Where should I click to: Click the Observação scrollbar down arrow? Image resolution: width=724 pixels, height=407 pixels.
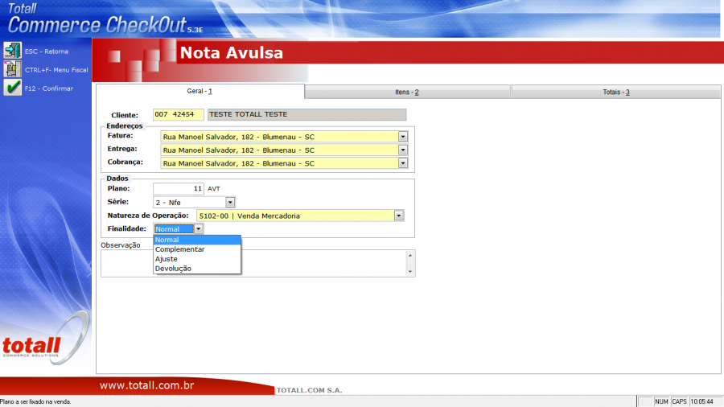point(410,272)
